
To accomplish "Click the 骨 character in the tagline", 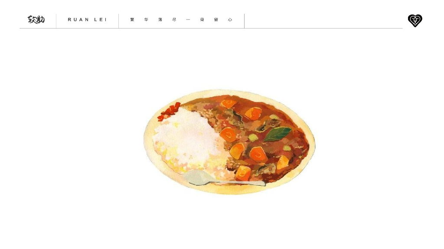I will pyautogui.click(x=202, y=19).
